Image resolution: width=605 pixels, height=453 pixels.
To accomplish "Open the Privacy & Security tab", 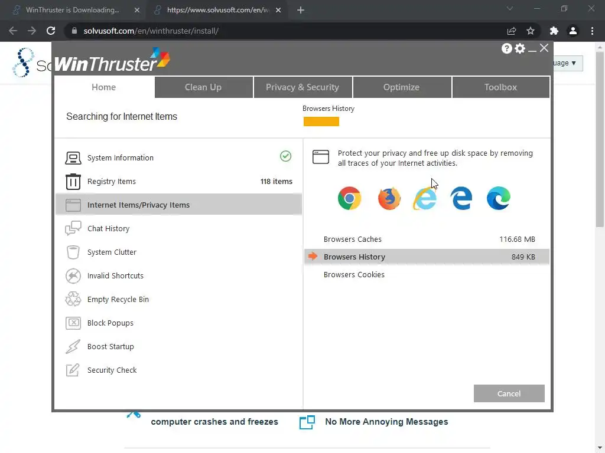I will pos(302,87).
